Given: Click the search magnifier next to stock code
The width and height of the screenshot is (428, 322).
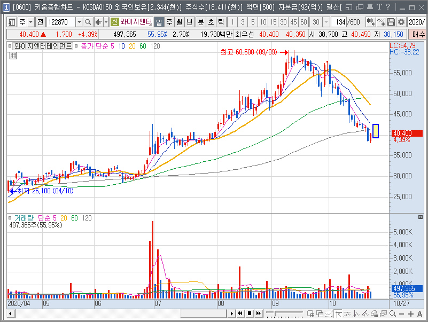Looking at the screenshot, I should coord(88,22).
